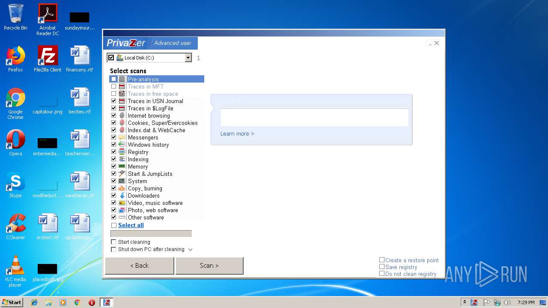Select the Acrobat Reader DC desktop icon

click(48, 20)
